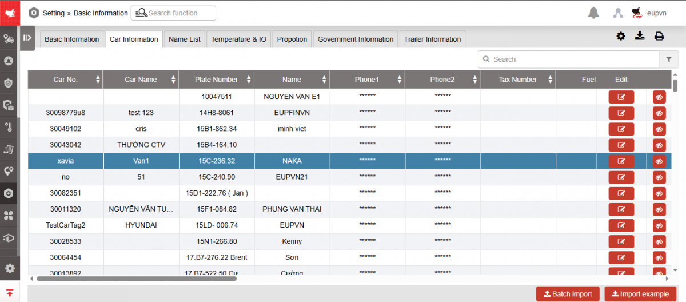Sort by the Plate Number column

coord(216,80)
